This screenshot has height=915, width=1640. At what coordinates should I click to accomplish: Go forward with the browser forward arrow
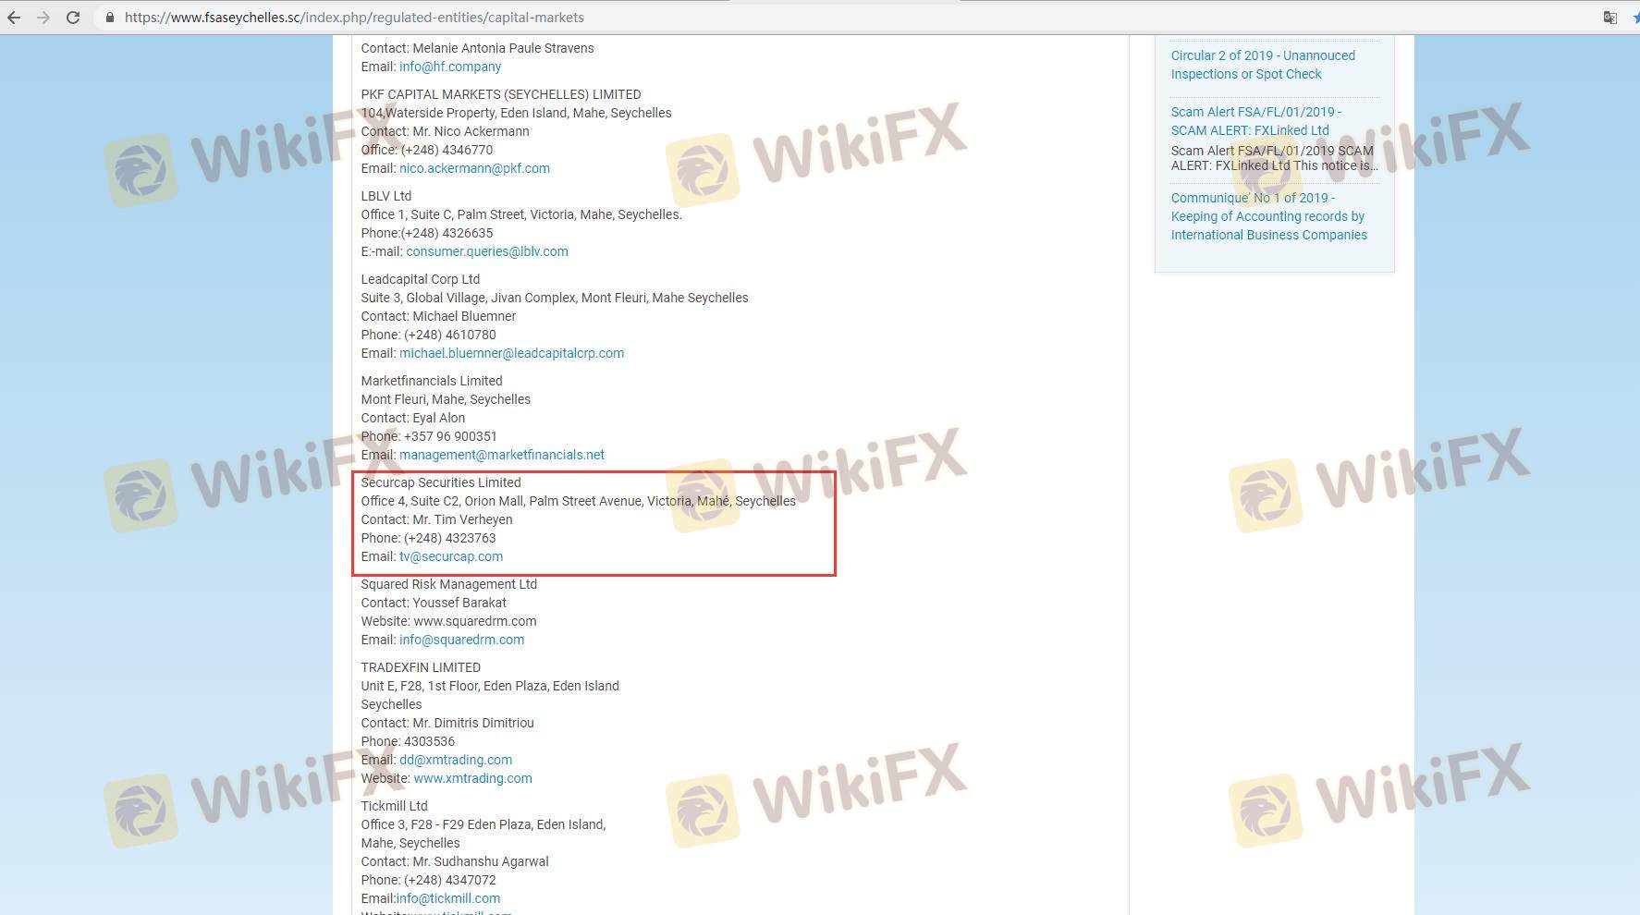point(43,18)
